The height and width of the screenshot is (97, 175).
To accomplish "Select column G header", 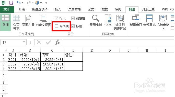I will (129, 50).
